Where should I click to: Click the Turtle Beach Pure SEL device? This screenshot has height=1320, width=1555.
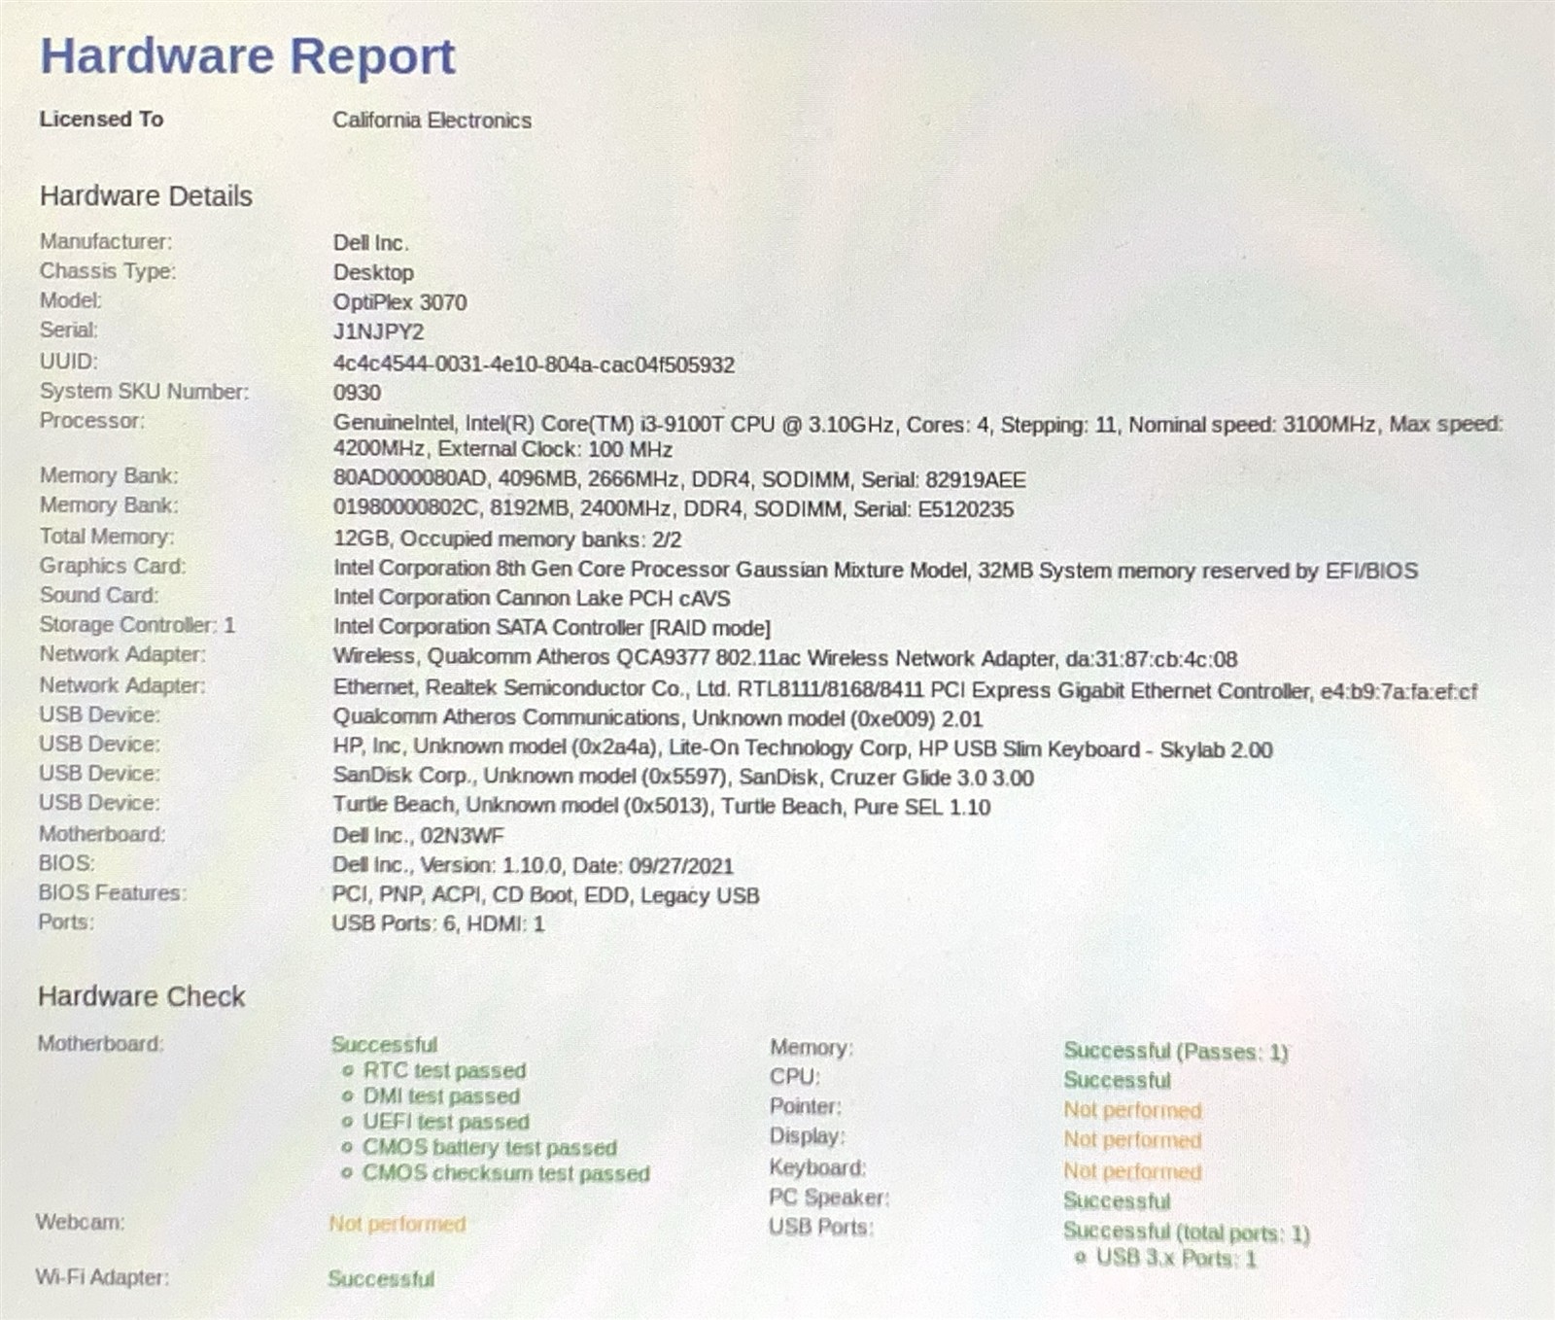661,807
